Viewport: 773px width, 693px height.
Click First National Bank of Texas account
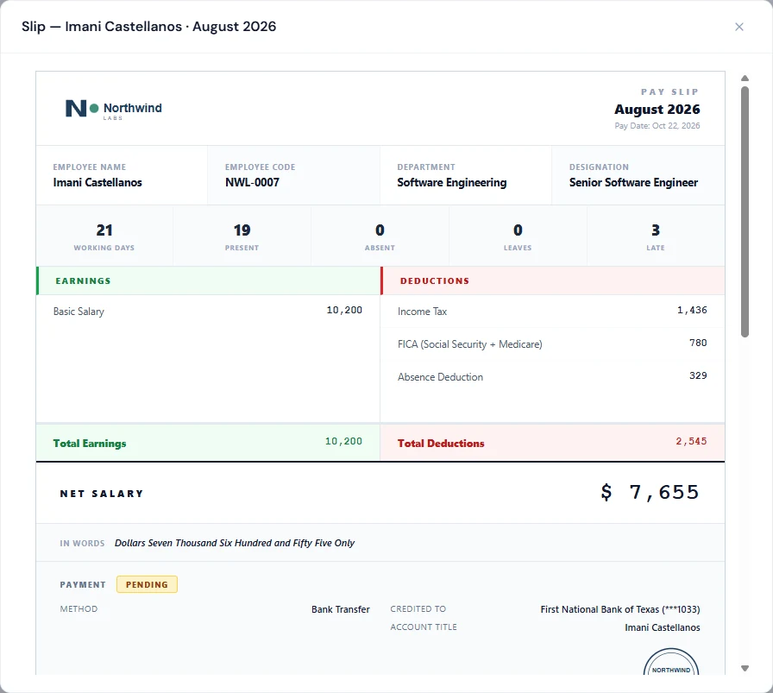point(620,609)
